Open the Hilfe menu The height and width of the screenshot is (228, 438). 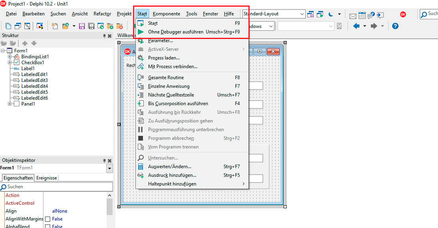tap(229, 14)
